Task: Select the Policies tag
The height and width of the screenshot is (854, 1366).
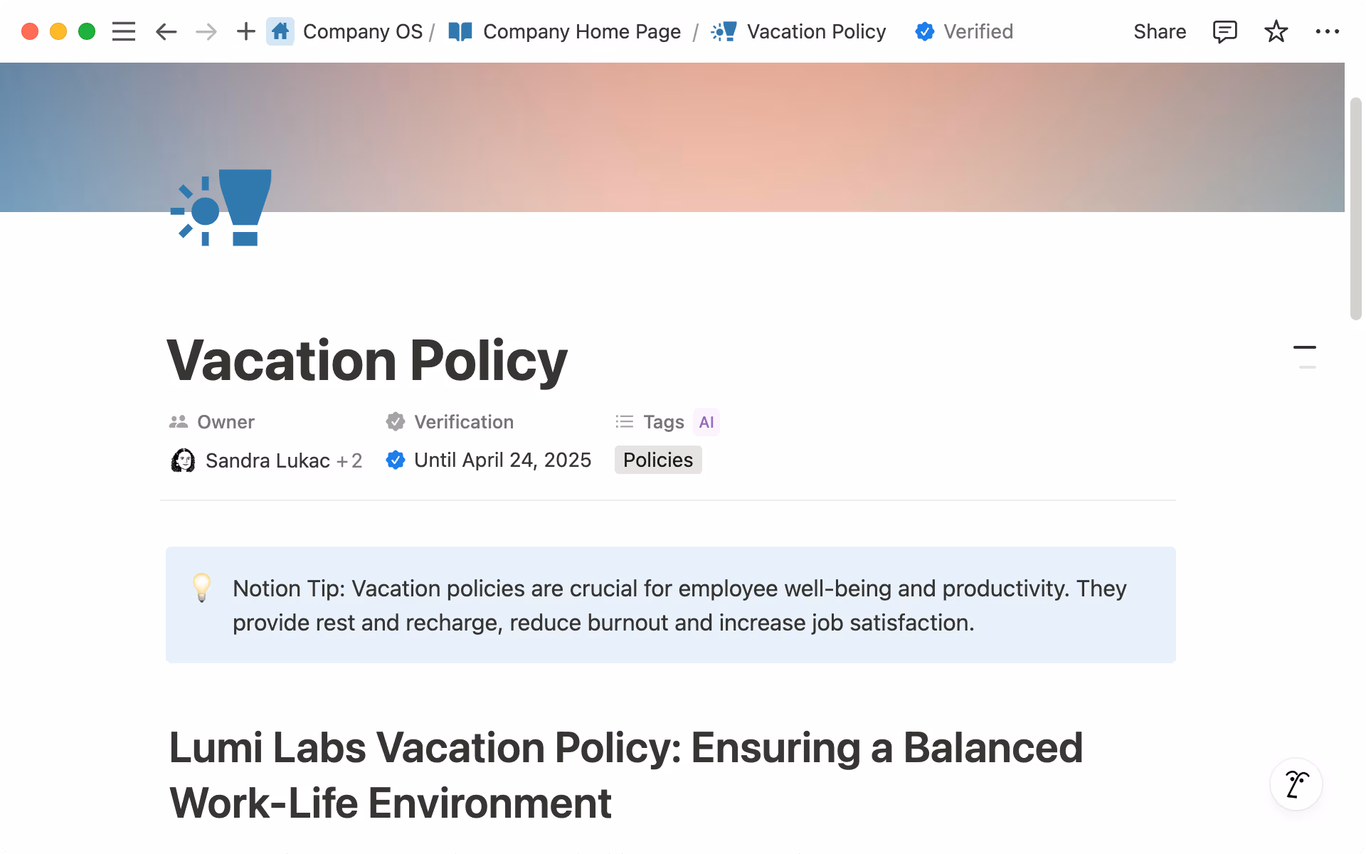Action: pyautogui.click(x=657, y=460)
